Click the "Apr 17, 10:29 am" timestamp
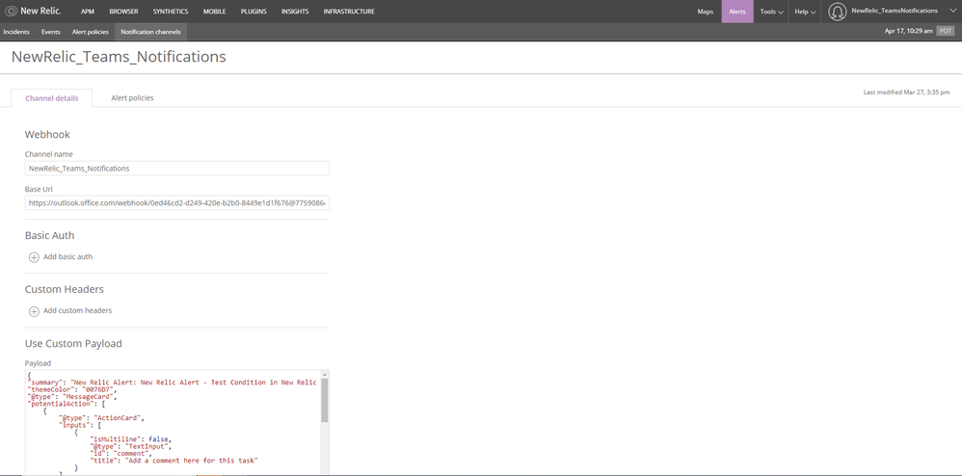The width and height of the screenshot is (962, 476). point(909,31)
